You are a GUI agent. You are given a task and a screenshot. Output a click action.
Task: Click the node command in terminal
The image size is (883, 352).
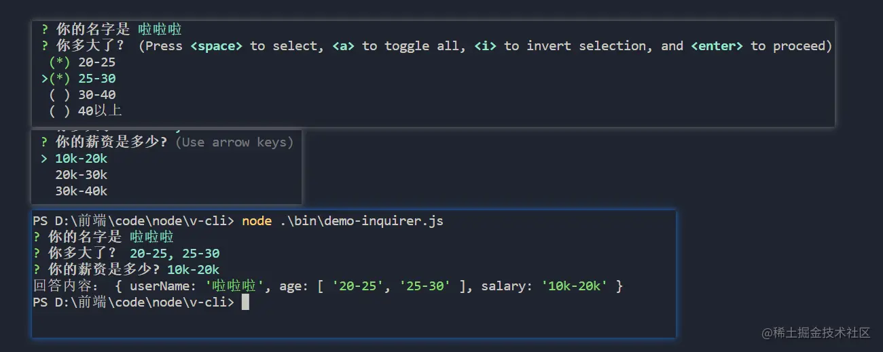click(x=257, y=221)
